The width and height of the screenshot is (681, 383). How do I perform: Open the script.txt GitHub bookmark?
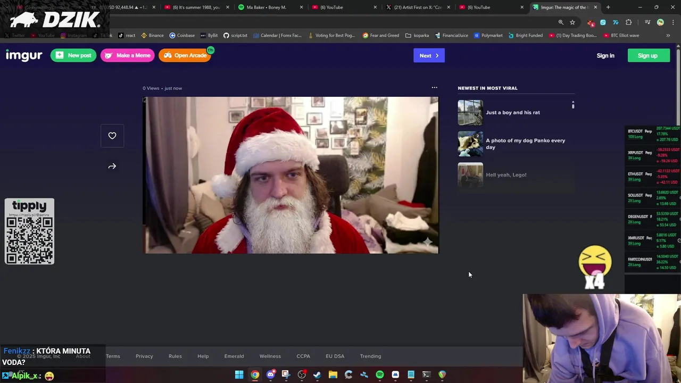tap(235, 36)
